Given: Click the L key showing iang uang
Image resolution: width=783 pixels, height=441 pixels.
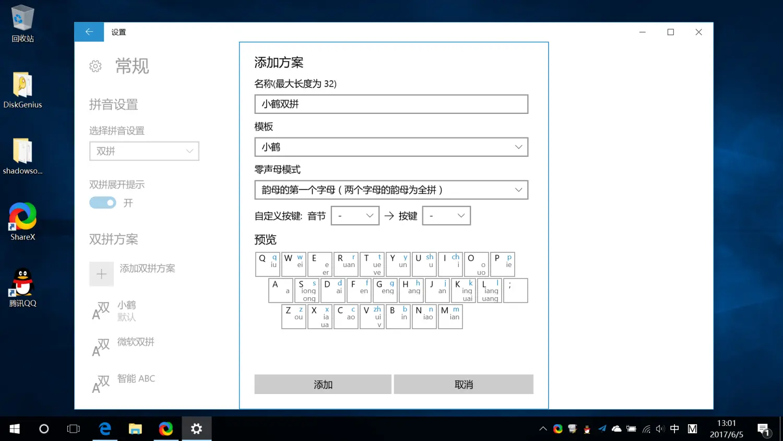Looking at the screenshot, I should coord(490,291).
